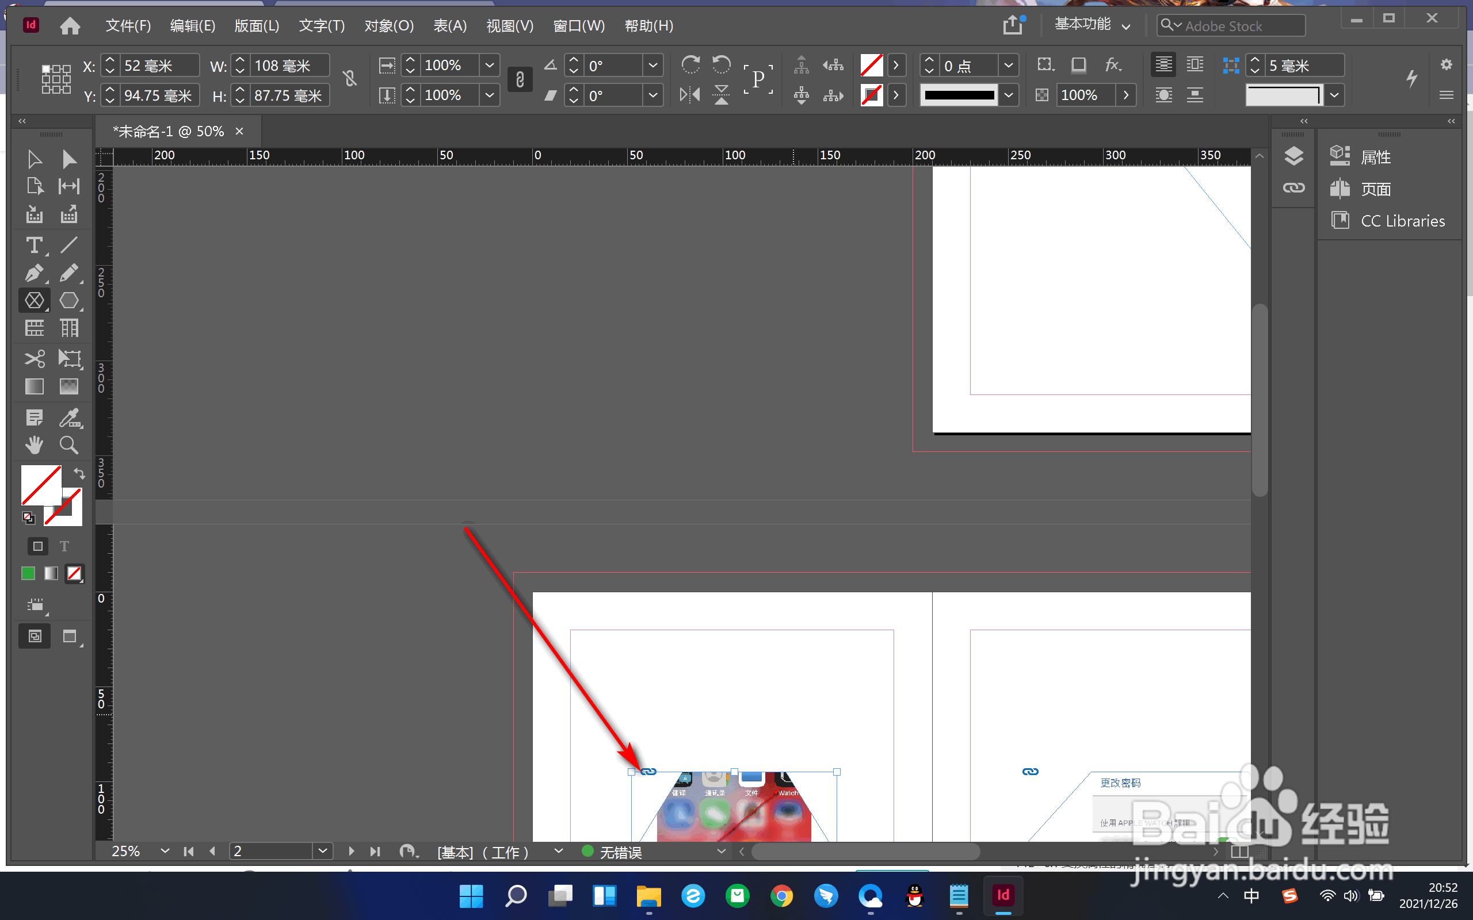Select the Type tool
The image size is (1473, 920).
34,245
